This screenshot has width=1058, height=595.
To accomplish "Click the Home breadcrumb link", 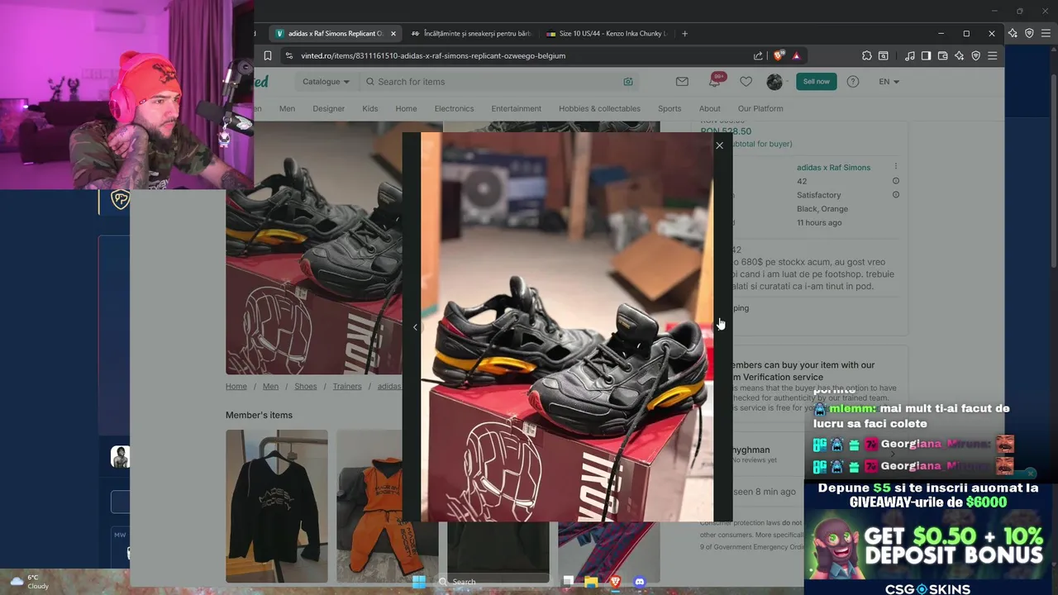I will point(236,386).
